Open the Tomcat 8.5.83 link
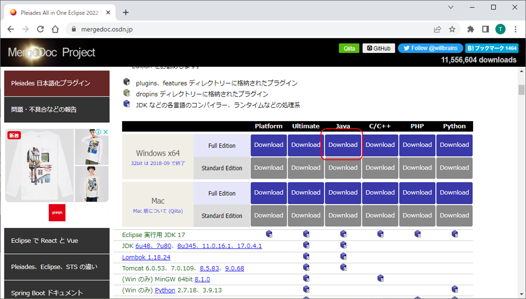This screenshot has width=526, height=299. pos(209,268)
